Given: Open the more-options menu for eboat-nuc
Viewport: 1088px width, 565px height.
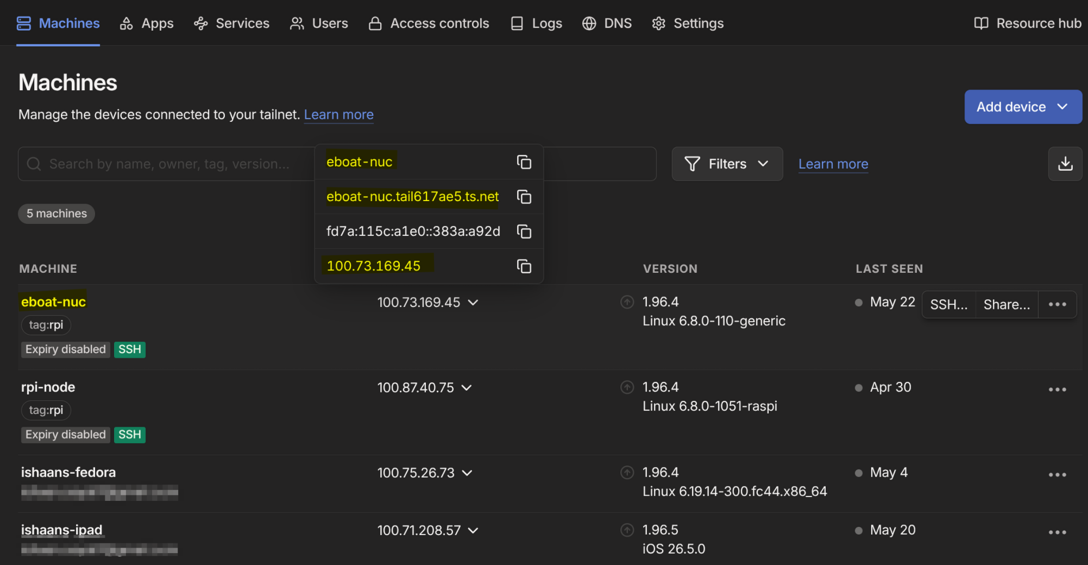Looking at the screenshot, I should [1057, 304].
